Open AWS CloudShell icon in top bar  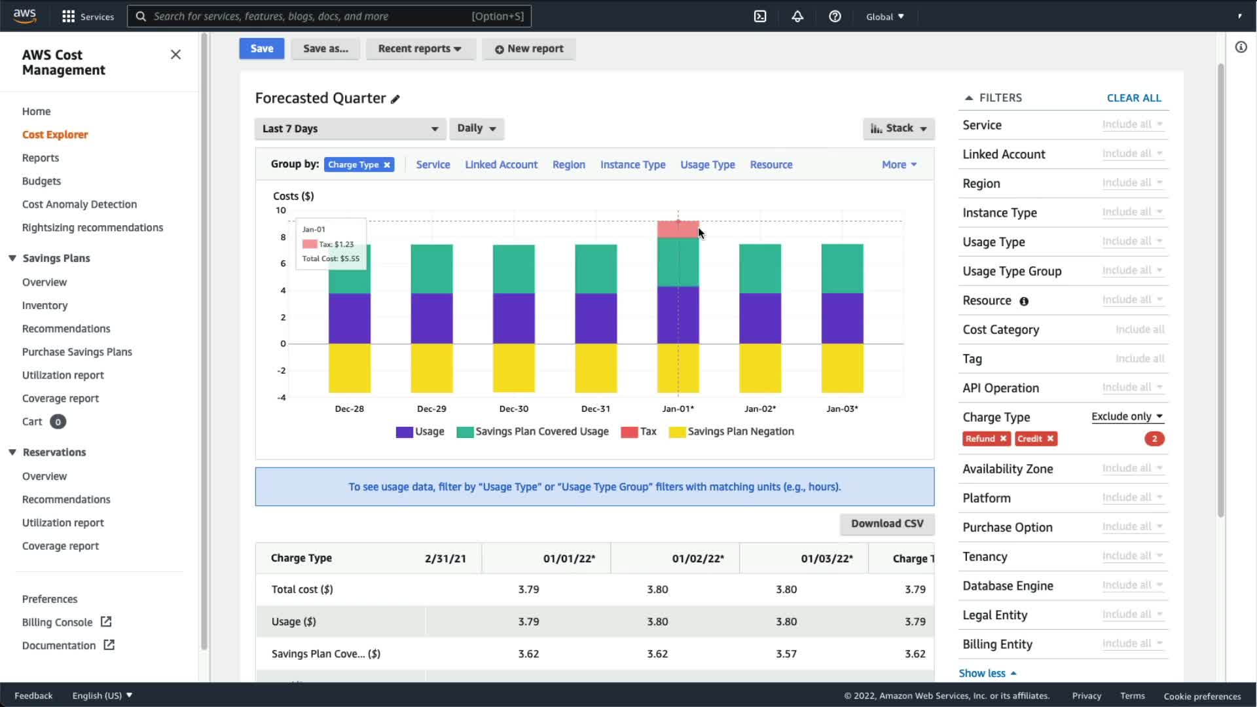tap(760, 16)
